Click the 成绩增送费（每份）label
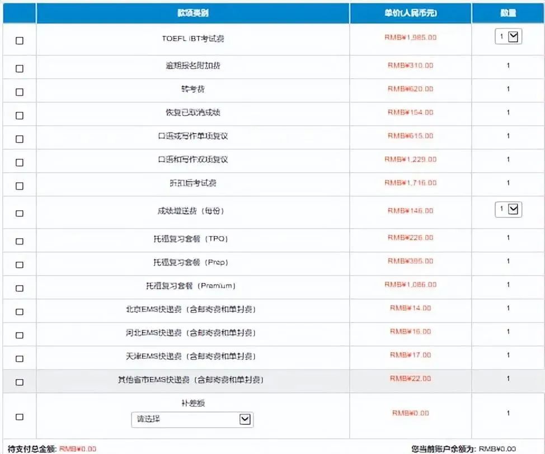 [x=191, y=211]
